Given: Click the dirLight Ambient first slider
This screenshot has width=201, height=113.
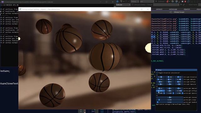Looking at the screenshot, I should coord(160,79).
